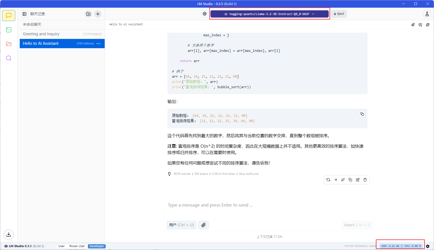
Task: Click the clear all messages icon
Action: 420,25
